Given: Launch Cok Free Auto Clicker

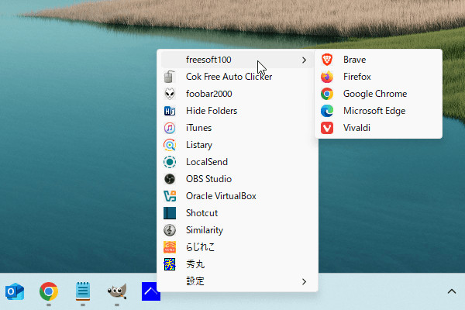Looking at the screenshot, I should pos(237,77).
